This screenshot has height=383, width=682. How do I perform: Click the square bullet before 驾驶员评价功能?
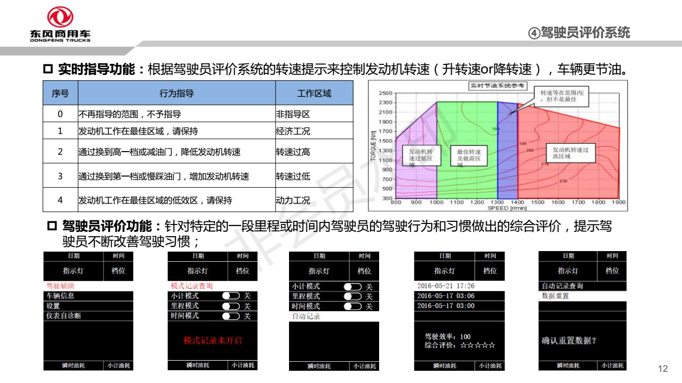(52, 227)
